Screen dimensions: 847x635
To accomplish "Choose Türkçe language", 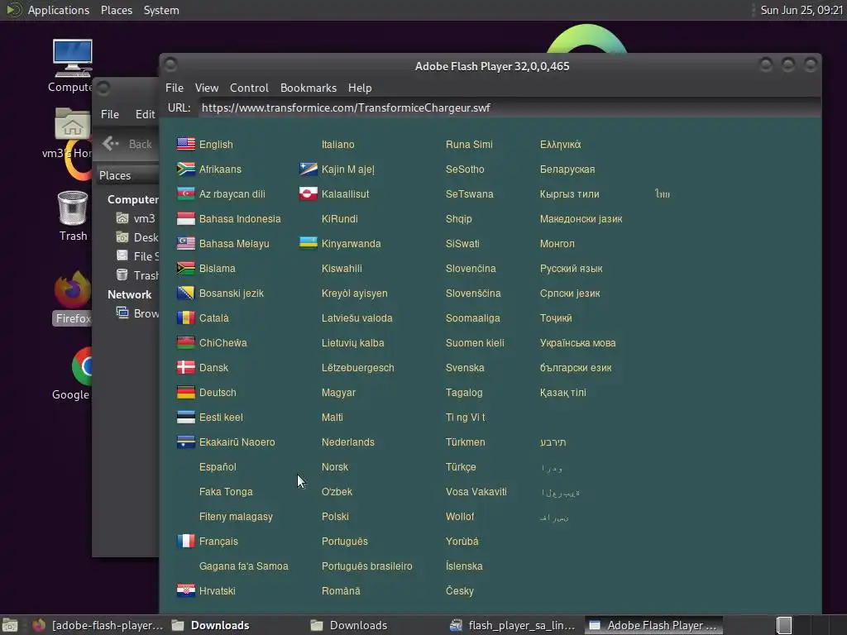I will click(x=461, y=467).
